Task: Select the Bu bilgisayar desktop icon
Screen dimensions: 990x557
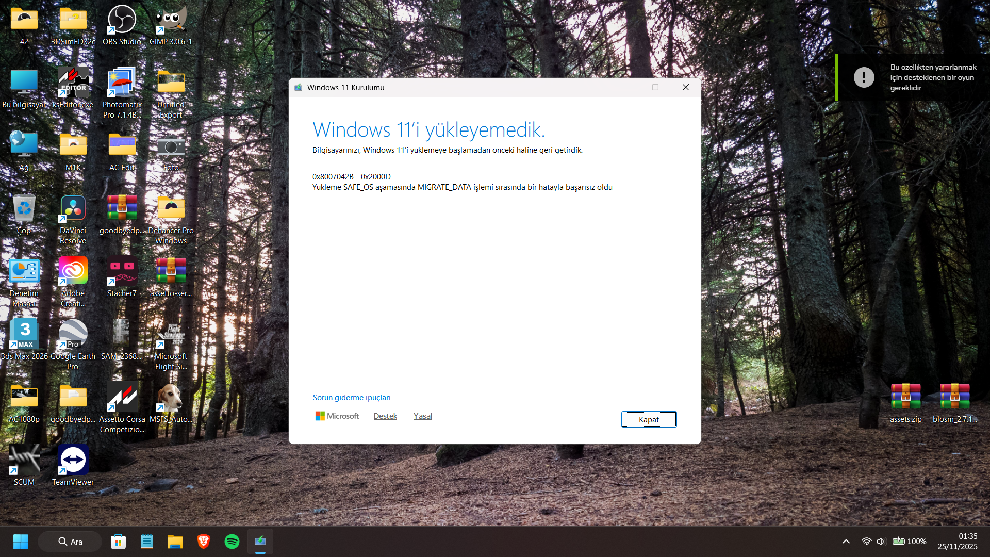Action: click(24, 83)
